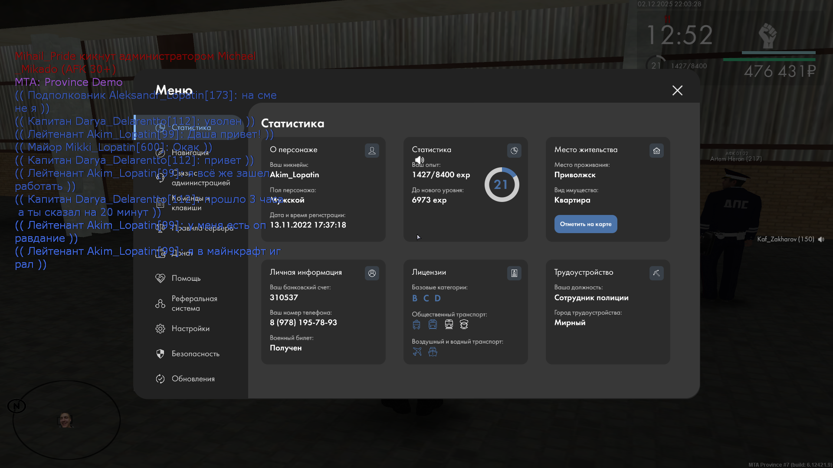
Task: Open the Помощь menu item
Action: (x=186, y=278)
